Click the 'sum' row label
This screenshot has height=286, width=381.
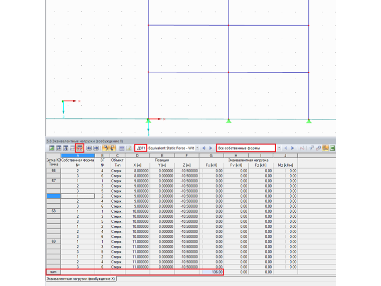click(x=53, y=272)
